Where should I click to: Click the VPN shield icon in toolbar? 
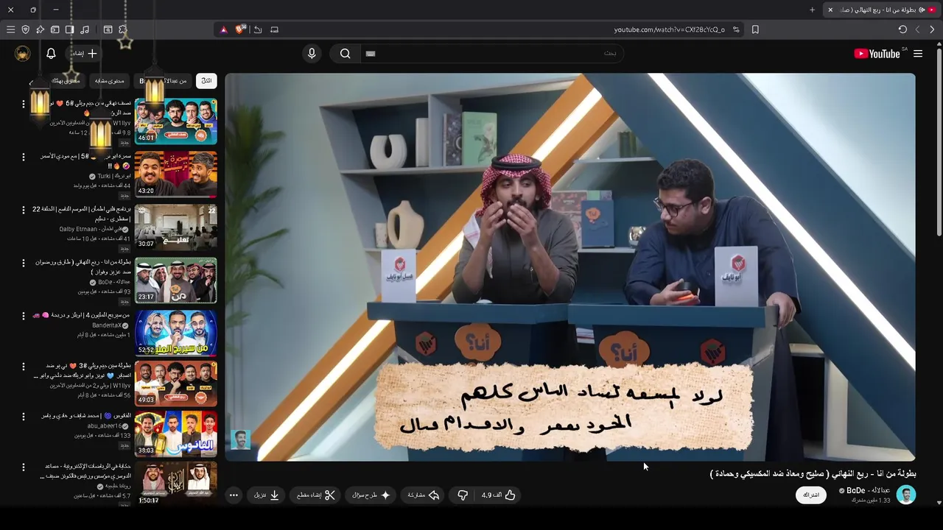click(x=25, y=29)
